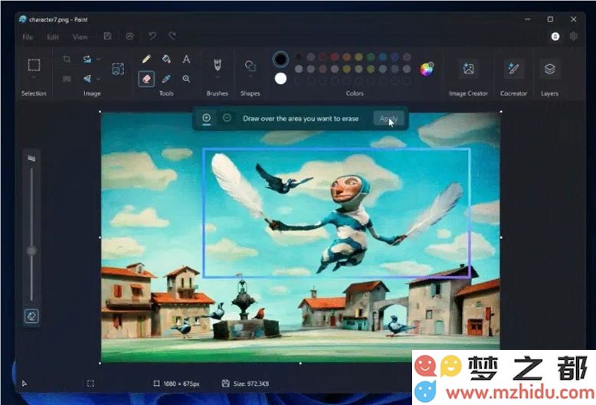Image resolution: width=596 pixels, height=405 pixels.
Task: Click the Rotate image icon
Action: [x=87, y=59]
